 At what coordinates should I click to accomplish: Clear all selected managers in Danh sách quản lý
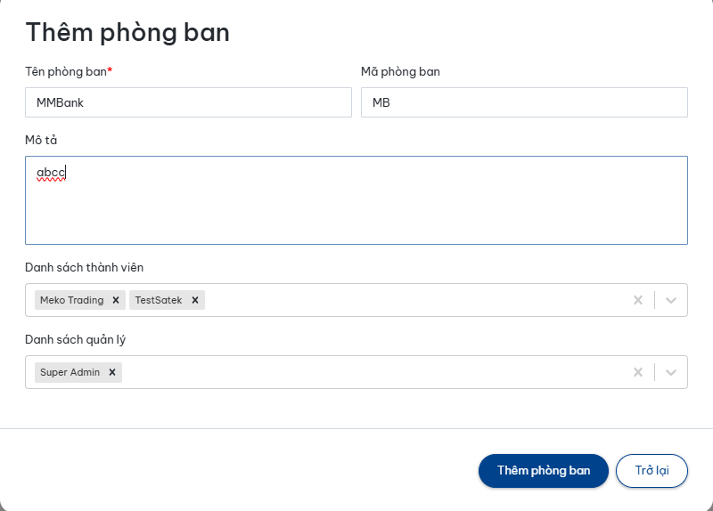(637, 372)
